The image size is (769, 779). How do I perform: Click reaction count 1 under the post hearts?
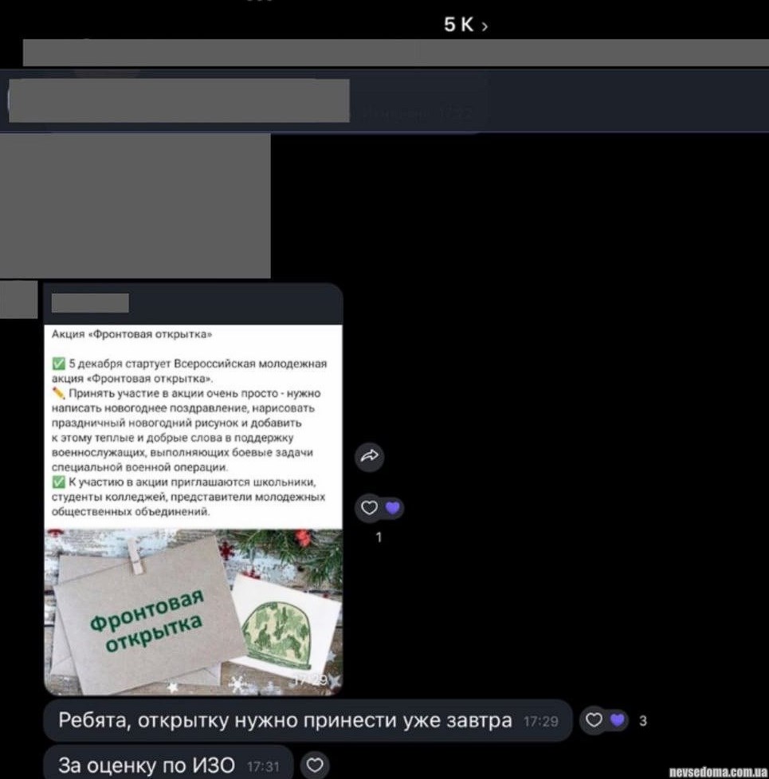tap(379, 537)
